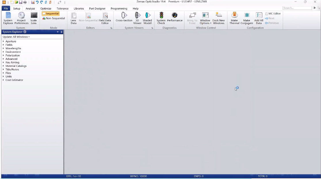
Task: Open the MC Editor
Action: coord(273,14)
